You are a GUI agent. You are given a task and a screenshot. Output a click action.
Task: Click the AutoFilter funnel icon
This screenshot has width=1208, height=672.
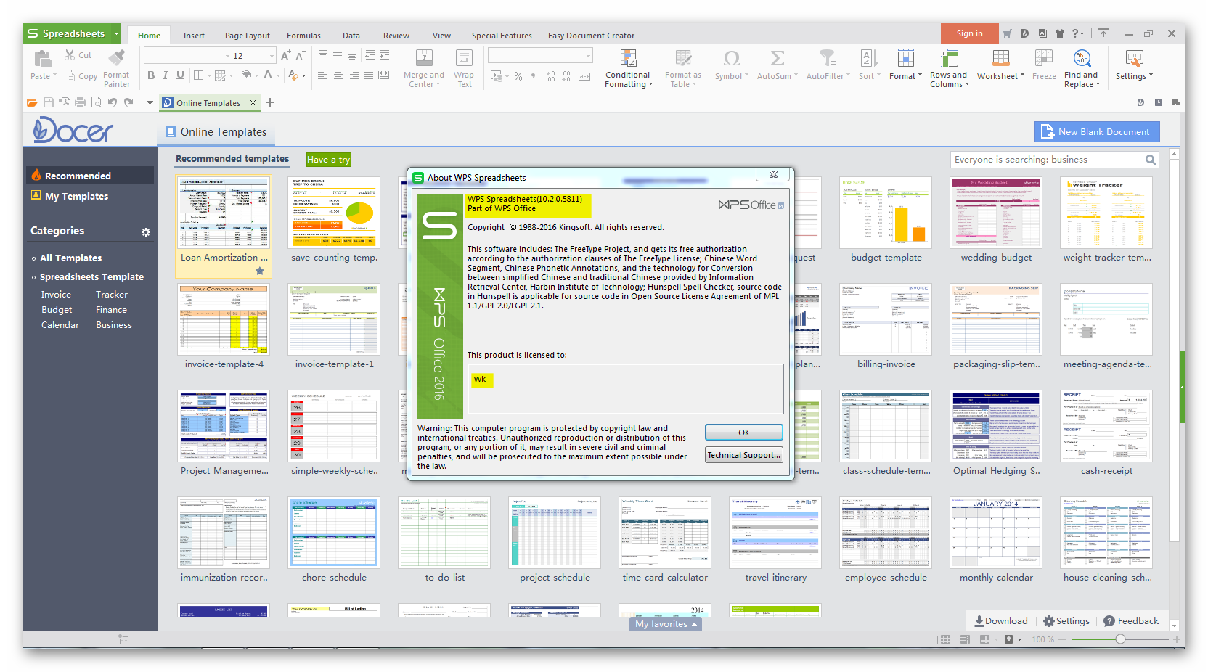pos(827,58)
